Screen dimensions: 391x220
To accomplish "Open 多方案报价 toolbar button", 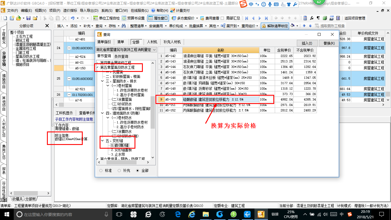I will [185, 18].
